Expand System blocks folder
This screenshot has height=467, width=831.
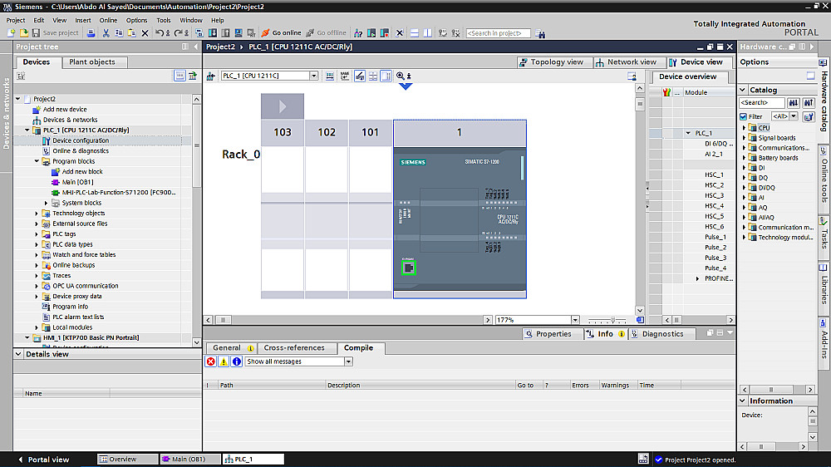46,203
